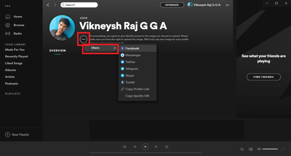
Task: Open Browse from the sidebar
Action: tap(8, 25)
